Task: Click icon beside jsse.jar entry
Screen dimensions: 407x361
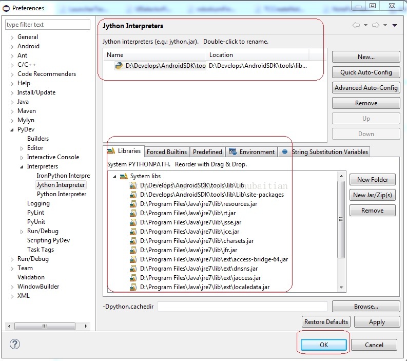Action: (133, 222)
